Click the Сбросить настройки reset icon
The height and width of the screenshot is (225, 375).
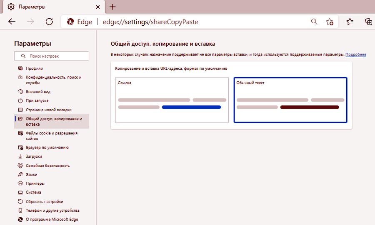coord(20,201)
